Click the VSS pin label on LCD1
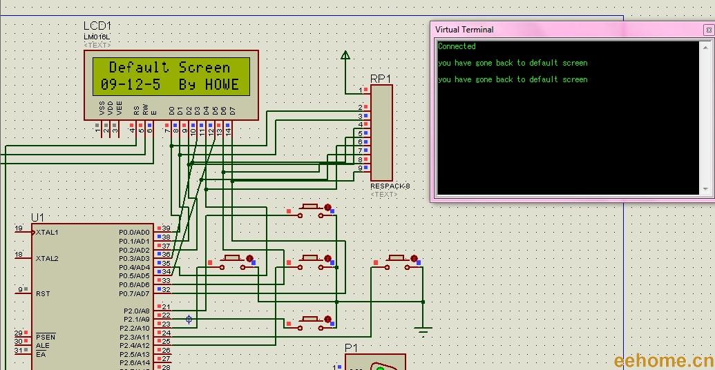The image size is (715, 370). point(102,108)
